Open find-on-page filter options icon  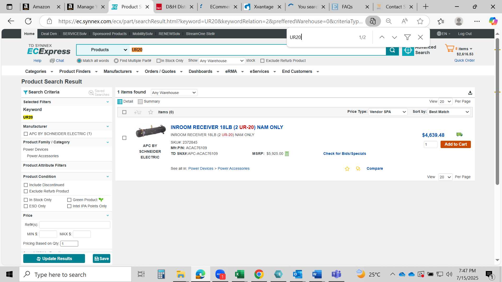click(x=407, y=37)
